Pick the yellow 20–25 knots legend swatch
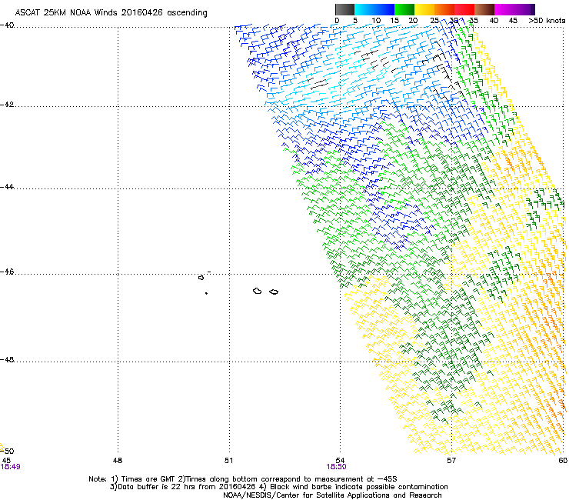The width and height of the screenshot is (569, 500). [x=424, y=9]
